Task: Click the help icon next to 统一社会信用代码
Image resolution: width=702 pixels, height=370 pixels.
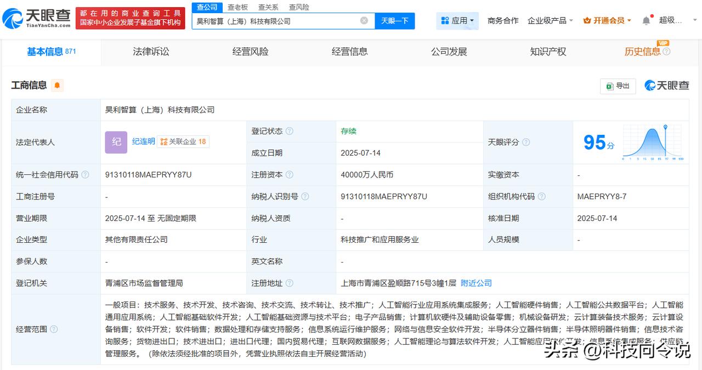Action: (x=85, y=175)
